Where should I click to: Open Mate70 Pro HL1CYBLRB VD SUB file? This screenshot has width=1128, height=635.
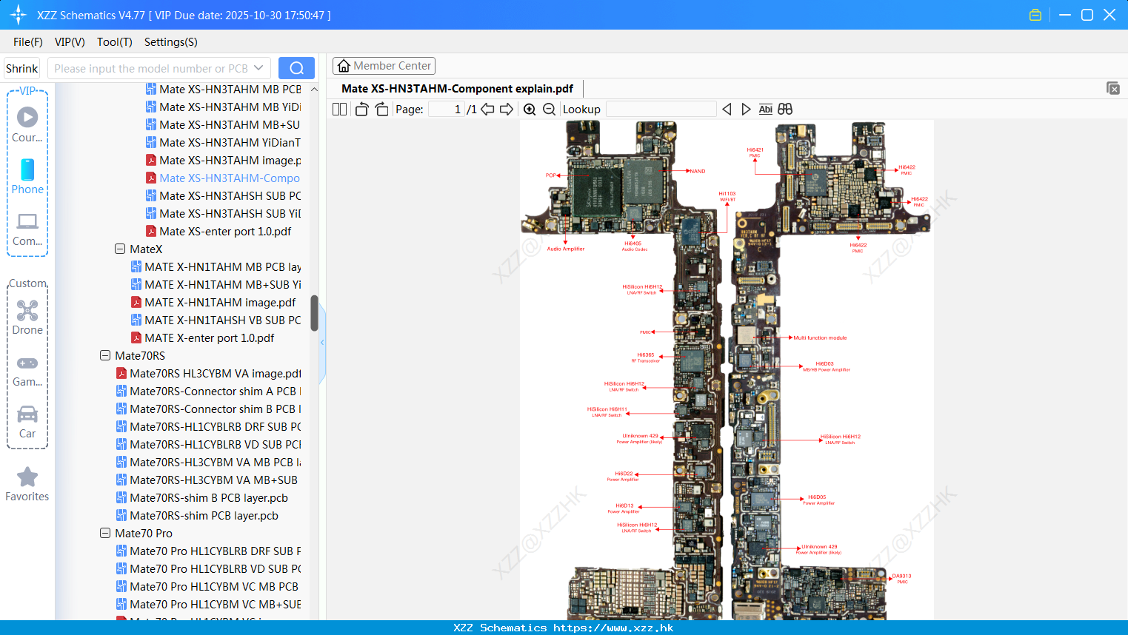pos(208,569)
